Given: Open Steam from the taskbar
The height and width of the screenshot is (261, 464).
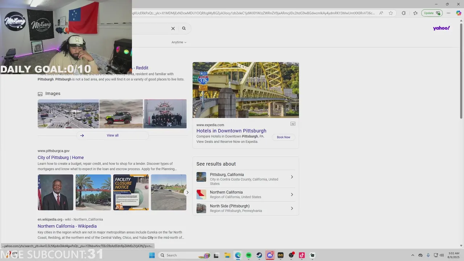Looking at the screenshot, I should click(x=259, y=255).
